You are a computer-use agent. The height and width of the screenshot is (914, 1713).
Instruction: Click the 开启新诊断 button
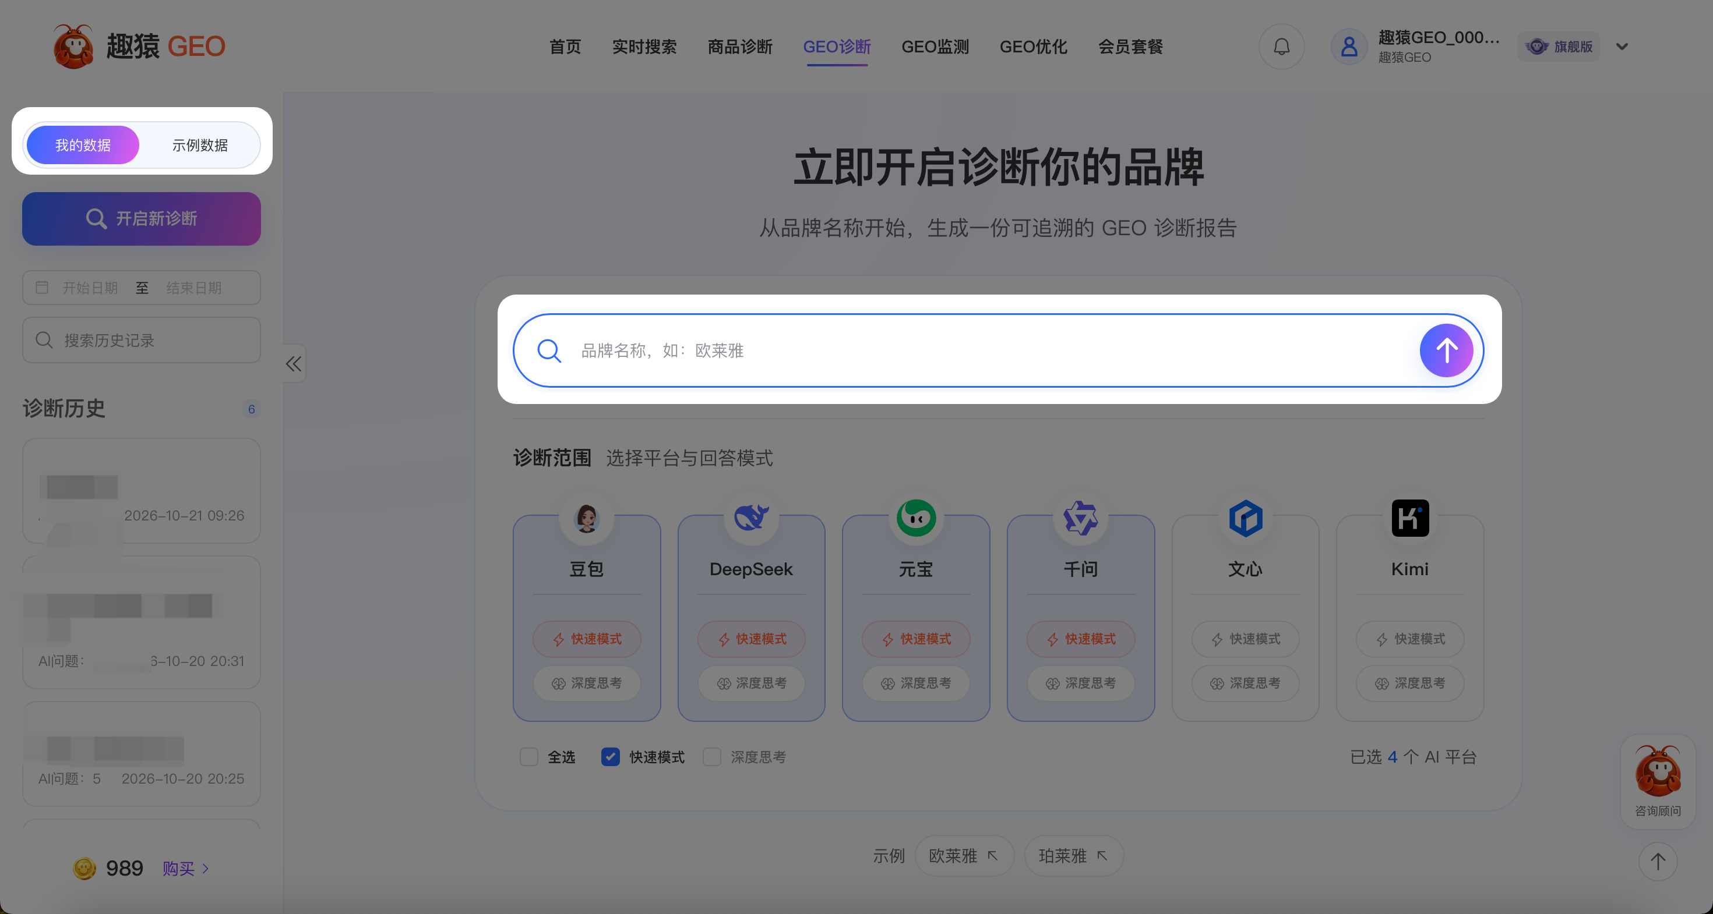pyautogui.click(x=141, y=218)
